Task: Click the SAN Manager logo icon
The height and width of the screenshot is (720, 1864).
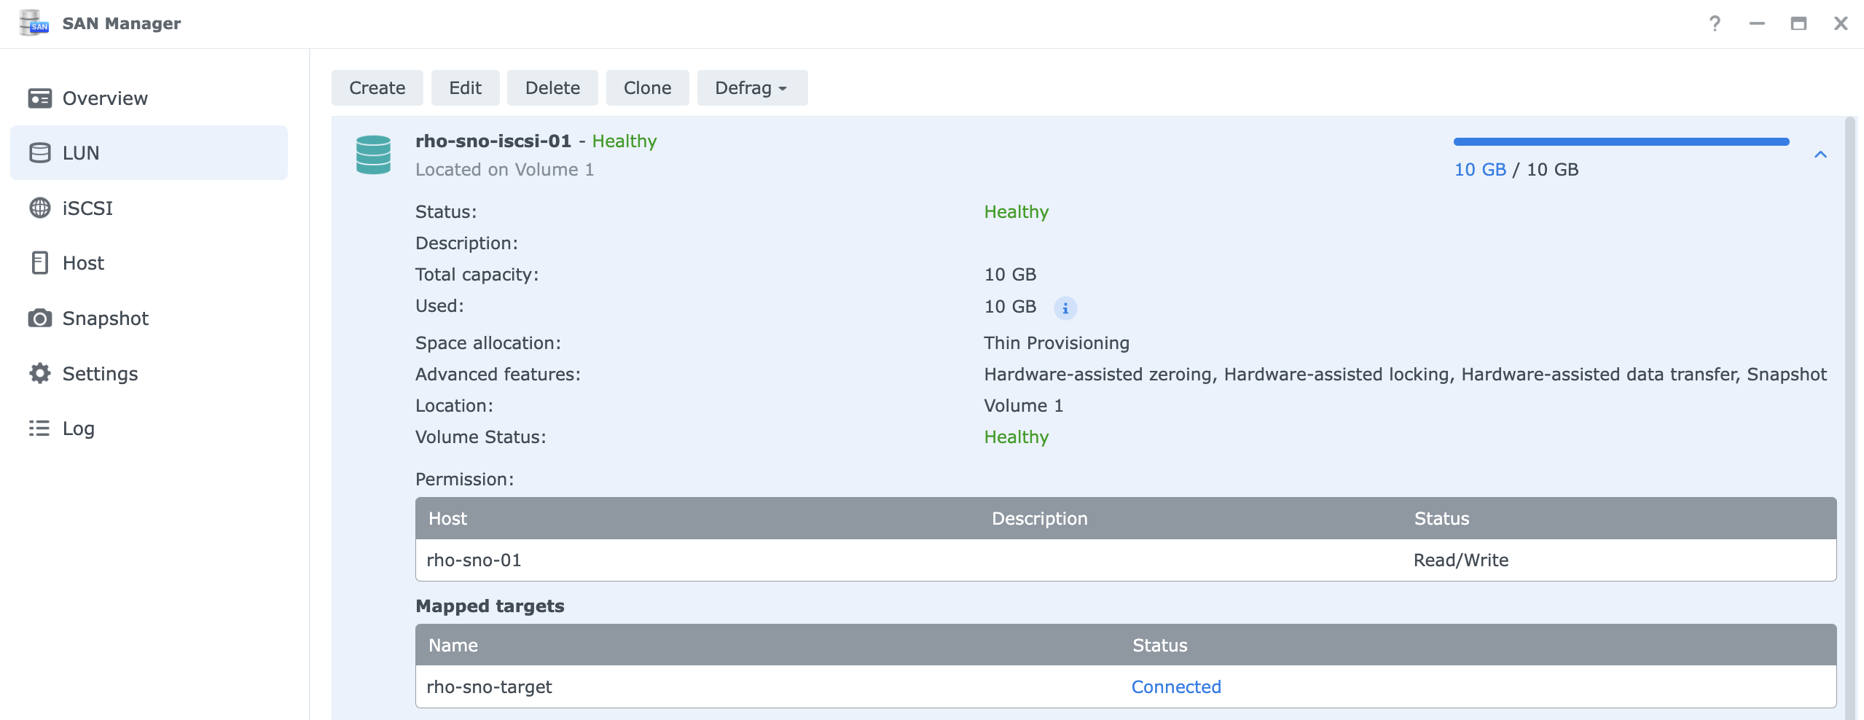Action: click(x=34, y=23)
